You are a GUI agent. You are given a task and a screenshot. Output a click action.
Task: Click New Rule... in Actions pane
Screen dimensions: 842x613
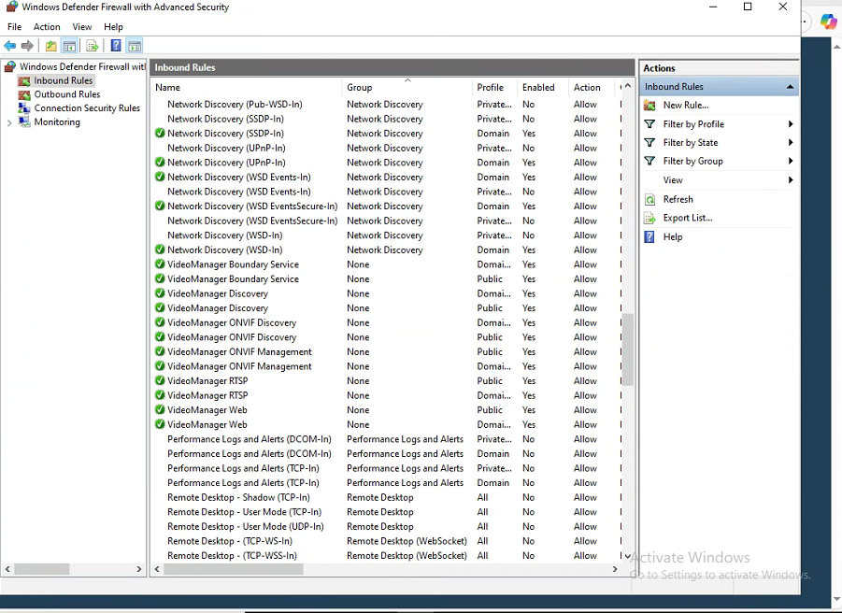[x=686, y=106]
